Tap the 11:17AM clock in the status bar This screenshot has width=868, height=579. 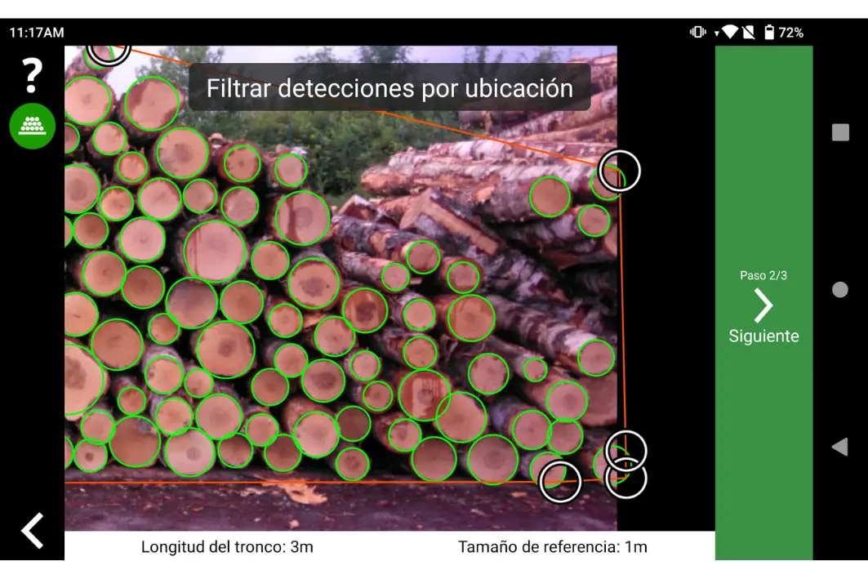(37, 31)
